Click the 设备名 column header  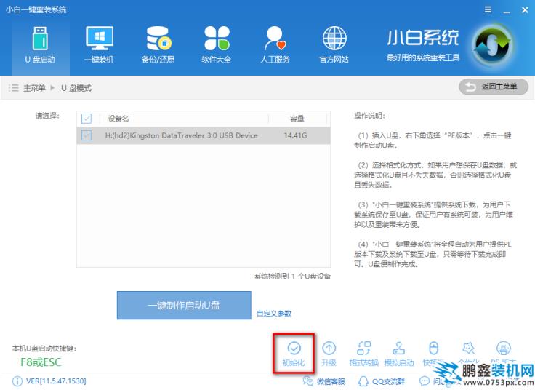118,119
